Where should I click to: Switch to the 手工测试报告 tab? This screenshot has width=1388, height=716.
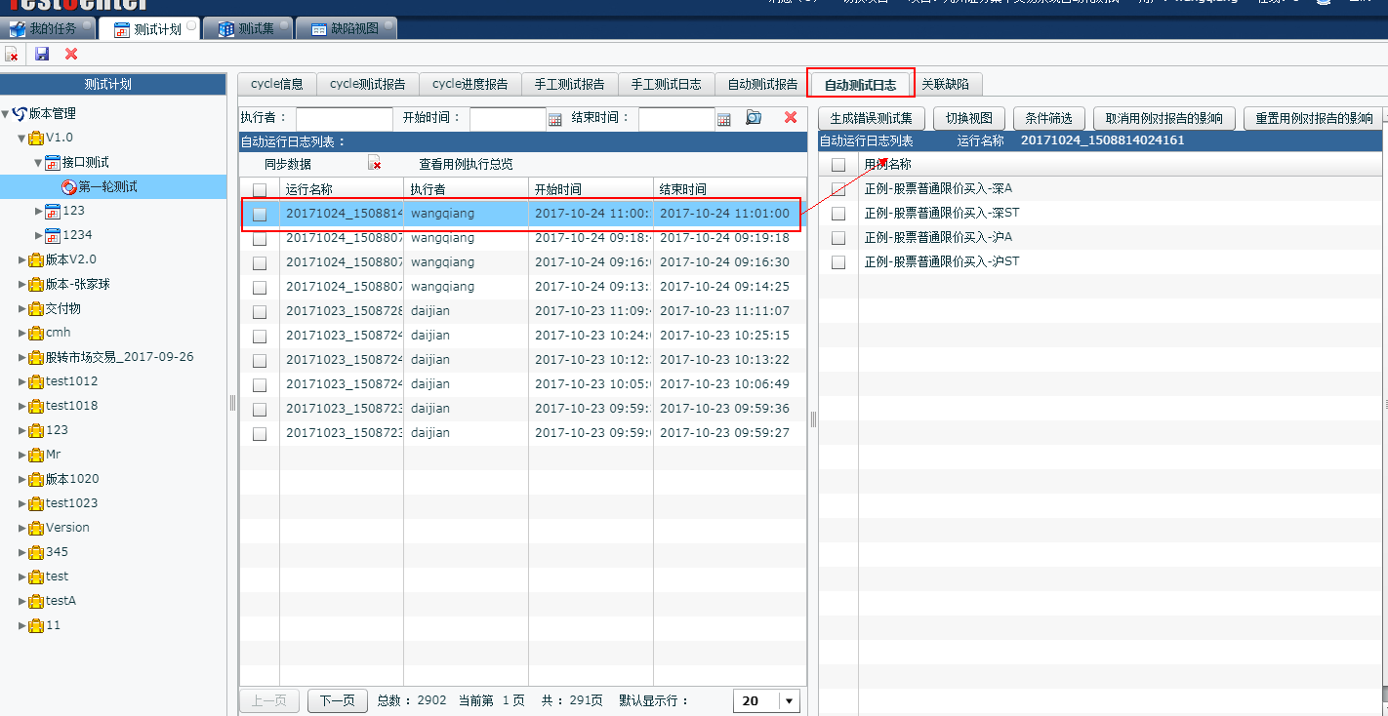click(x=569, y=84)
